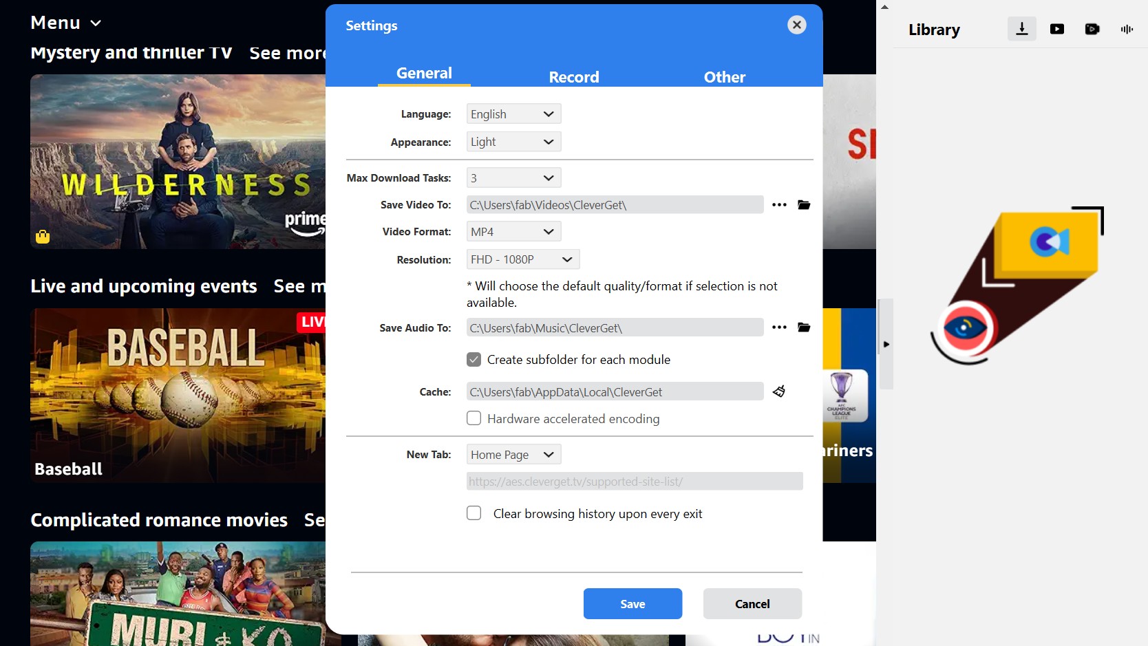The image size is (1148, 646).
Task: Browse for Save Video To path (three dots)
Action: [x=779, y=205]
